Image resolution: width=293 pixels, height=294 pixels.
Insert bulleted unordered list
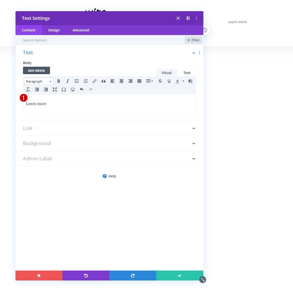tap(77, 81)
